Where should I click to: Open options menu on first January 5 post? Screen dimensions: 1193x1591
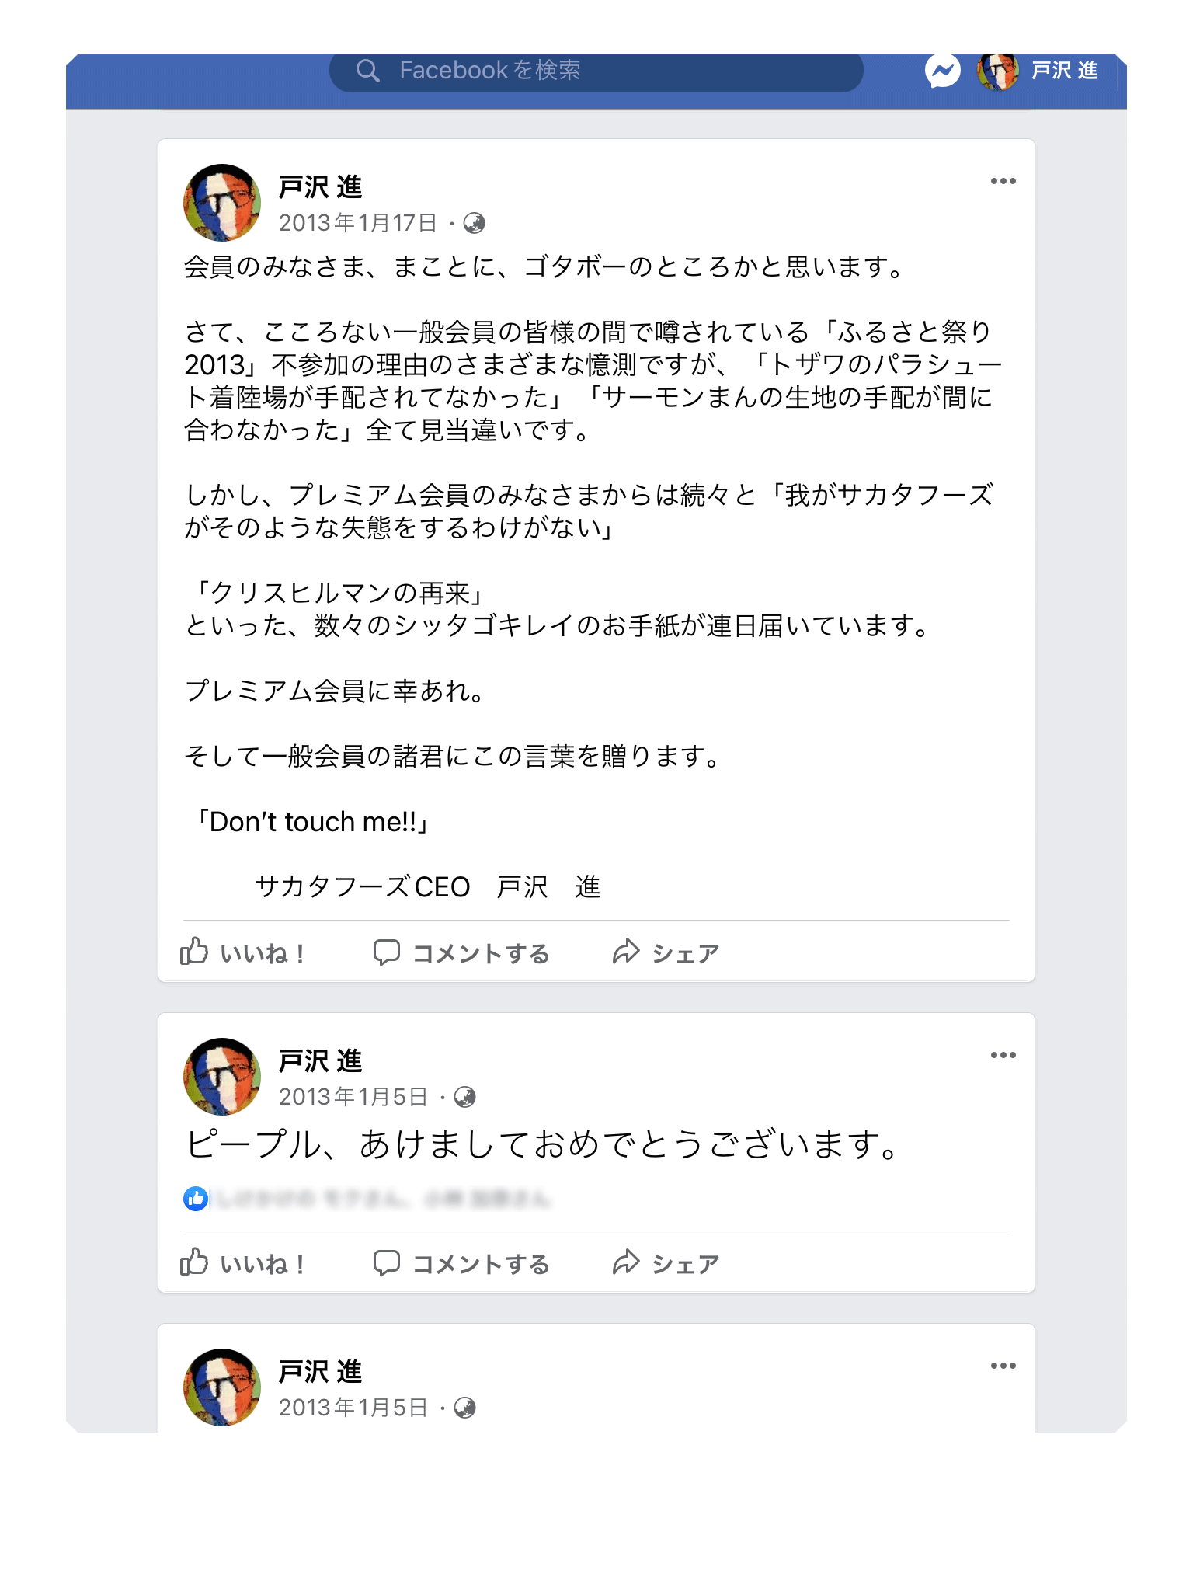[1003, 1055]
